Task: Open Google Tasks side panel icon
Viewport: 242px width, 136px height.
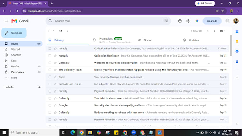Action: coord(237,51)
